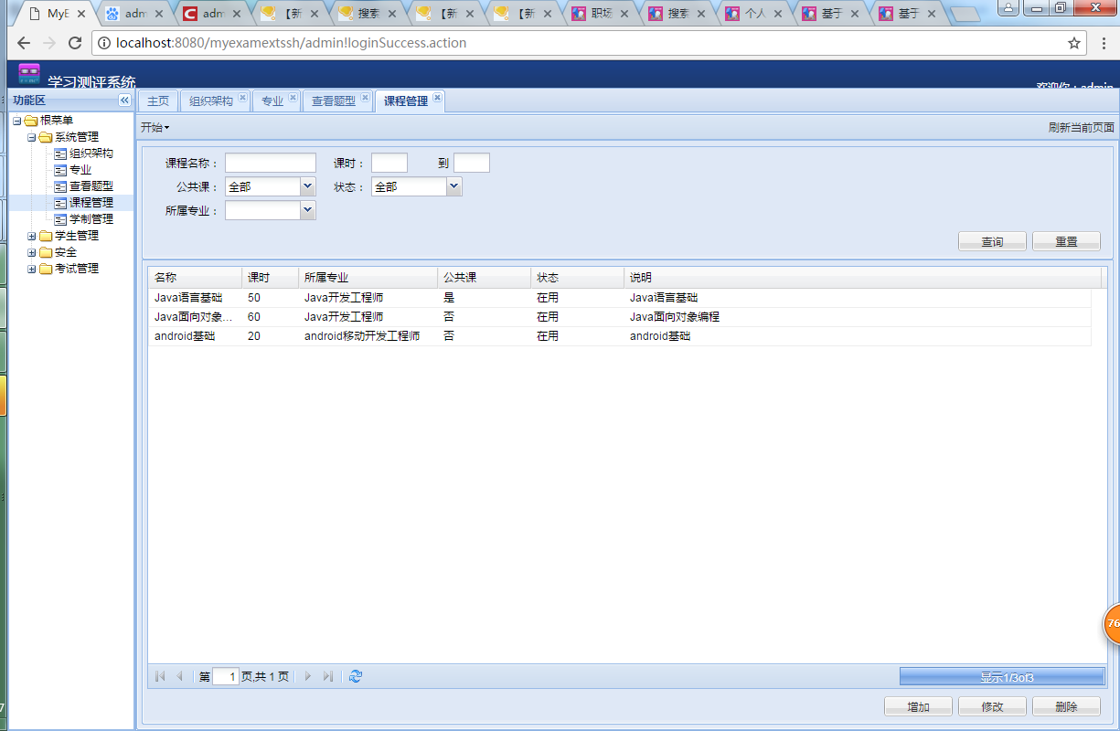Open the 开始 menu
This screenshot has width=1120, height=731.
155,127
